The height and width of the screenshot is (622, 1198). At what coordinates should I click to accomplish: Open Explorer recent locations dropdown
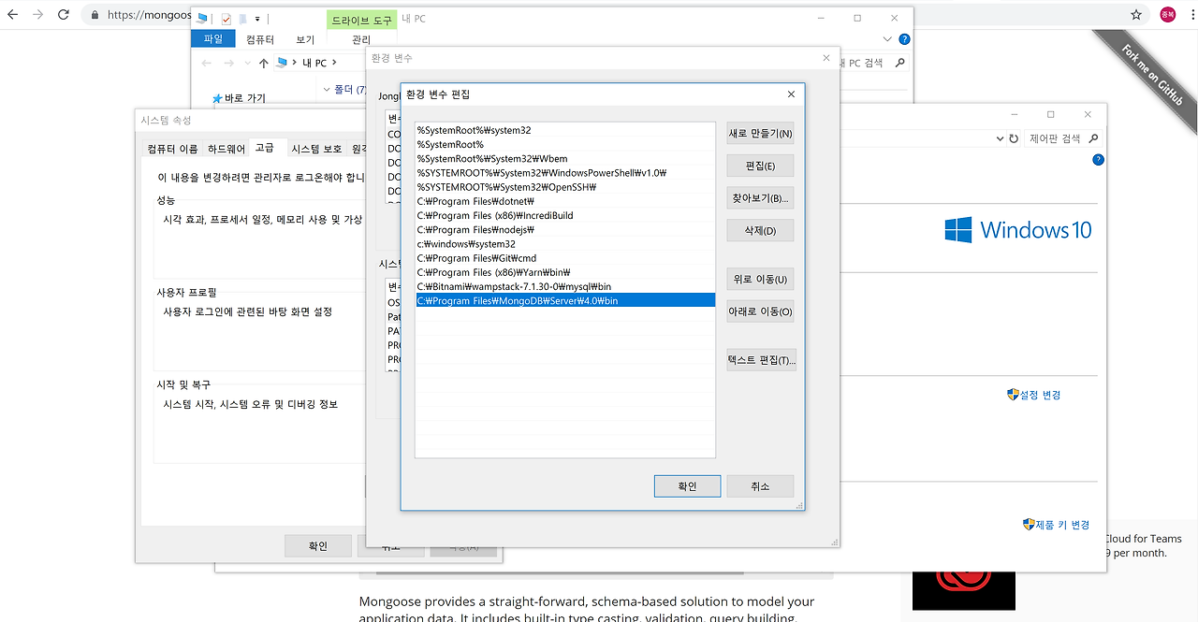click(248, 64)
